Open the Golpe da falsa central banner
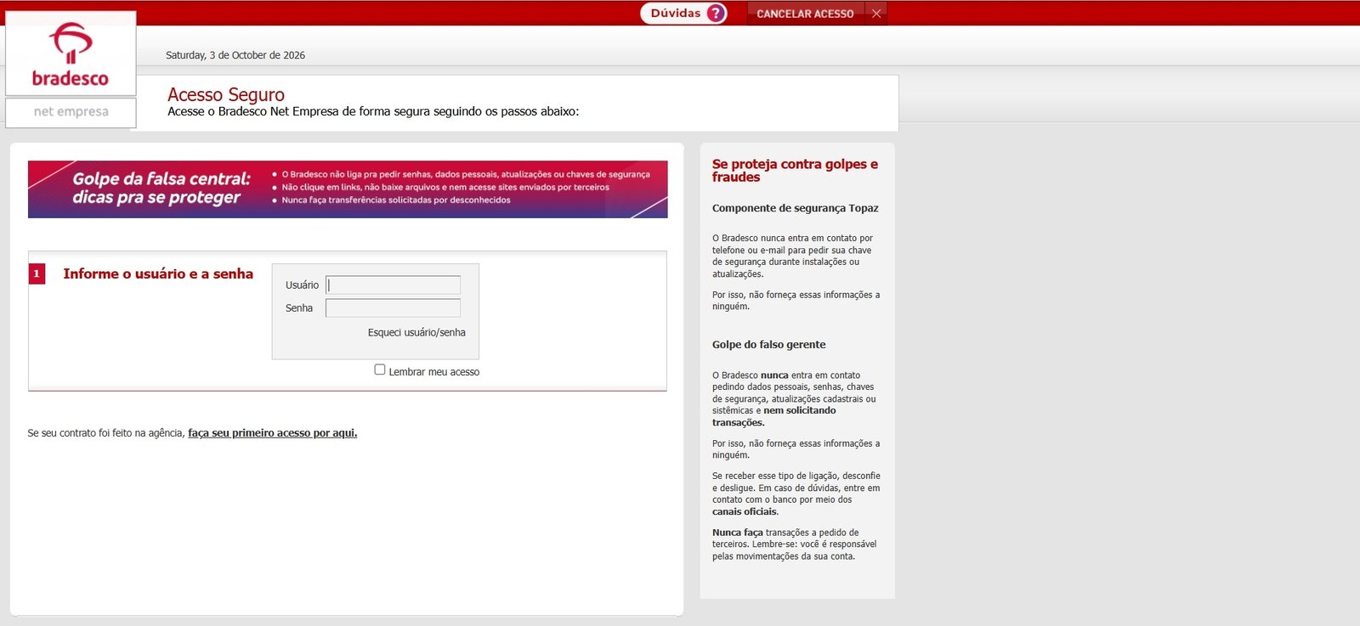The image size is (1360, 626). click(348, 189)
